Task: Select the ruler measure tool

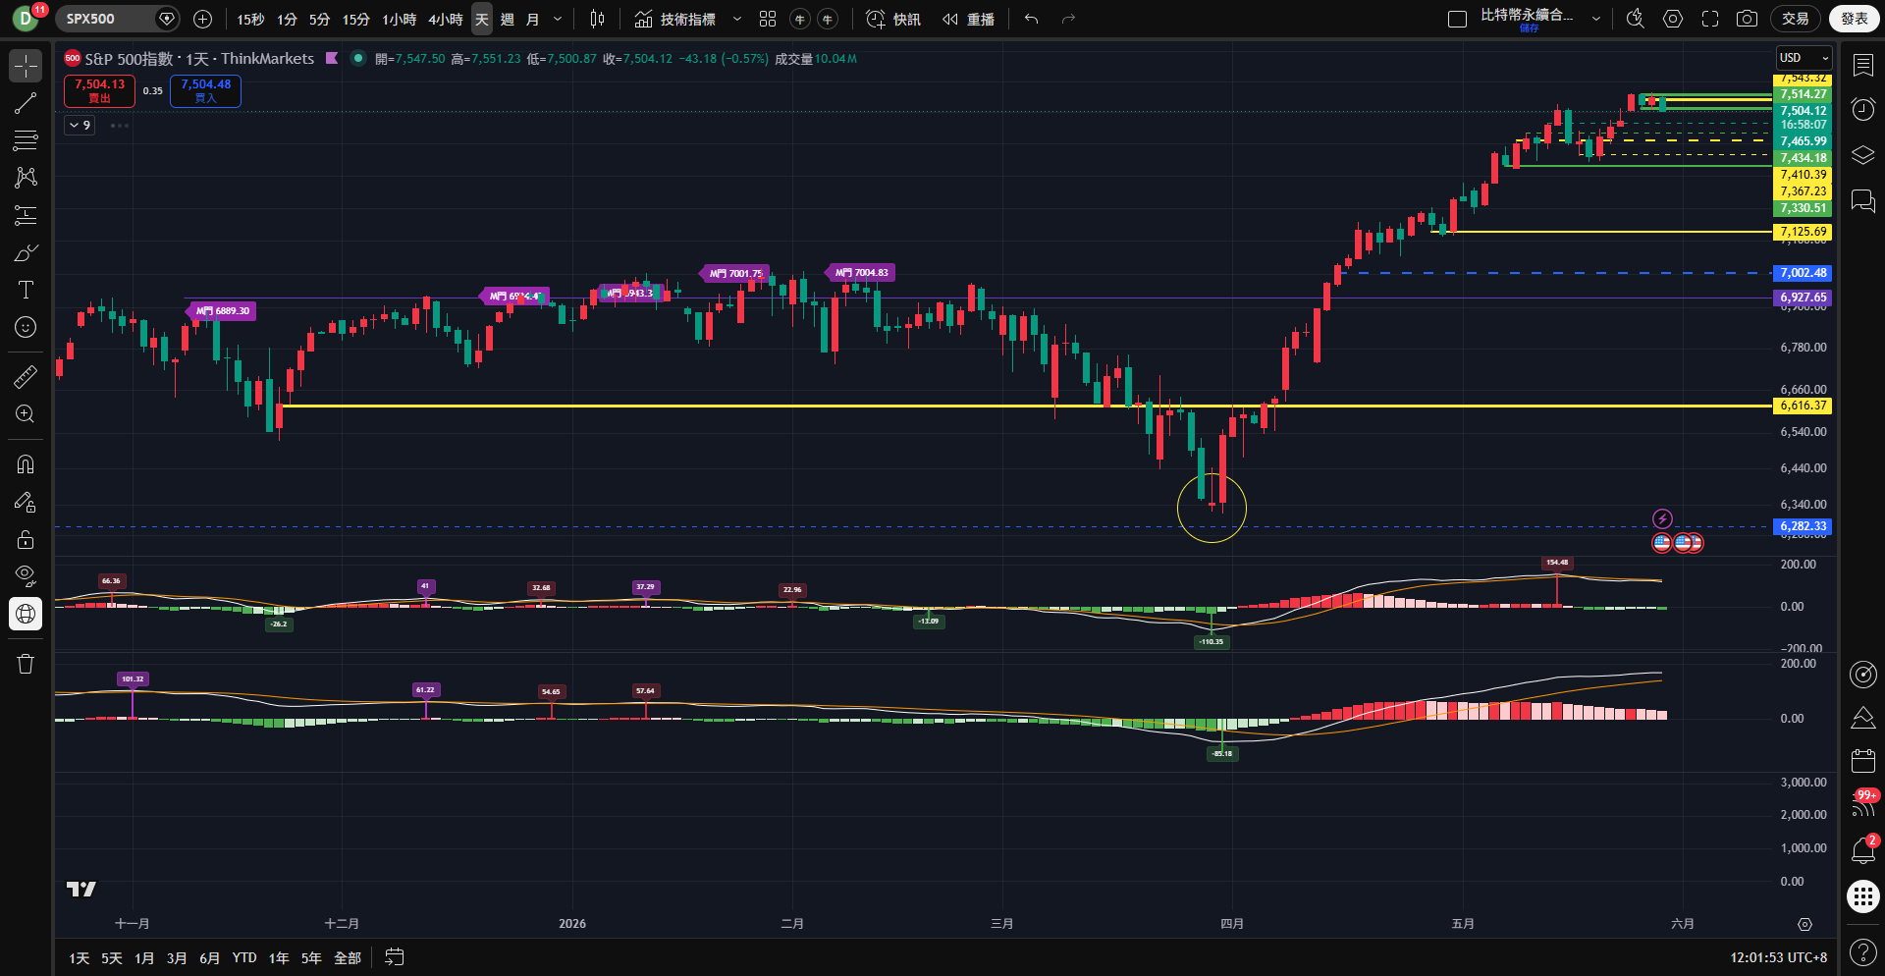Action: pyautogui.click(x=26, y=376)
